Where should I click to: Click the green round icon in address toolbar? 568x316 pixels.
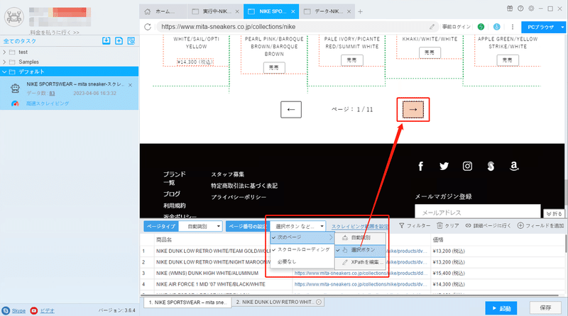coord(481,27)
